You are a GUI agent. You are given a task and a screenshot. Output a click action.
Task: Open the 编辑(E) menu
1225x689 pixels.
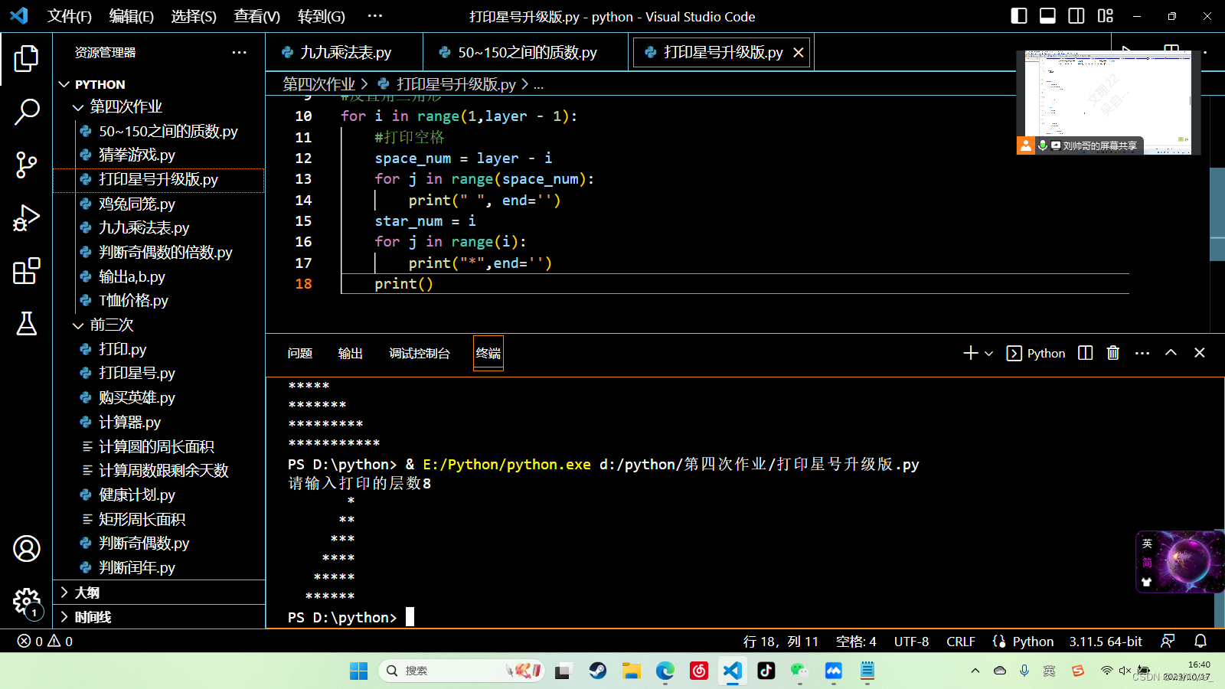click(x=132, y=16)
